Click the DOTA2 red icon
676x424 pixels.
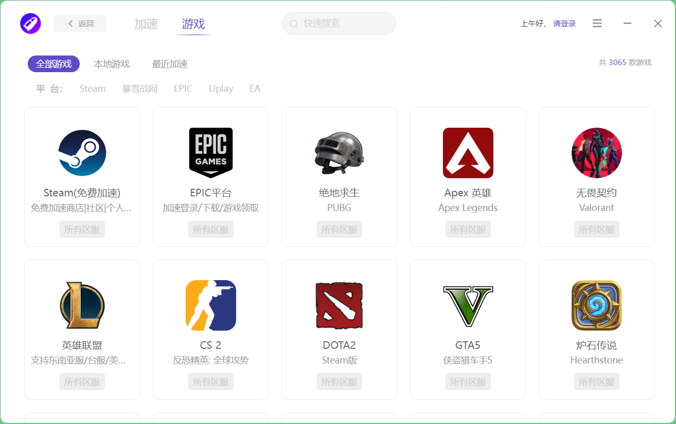pyautogui.click(x=340, y=305)
